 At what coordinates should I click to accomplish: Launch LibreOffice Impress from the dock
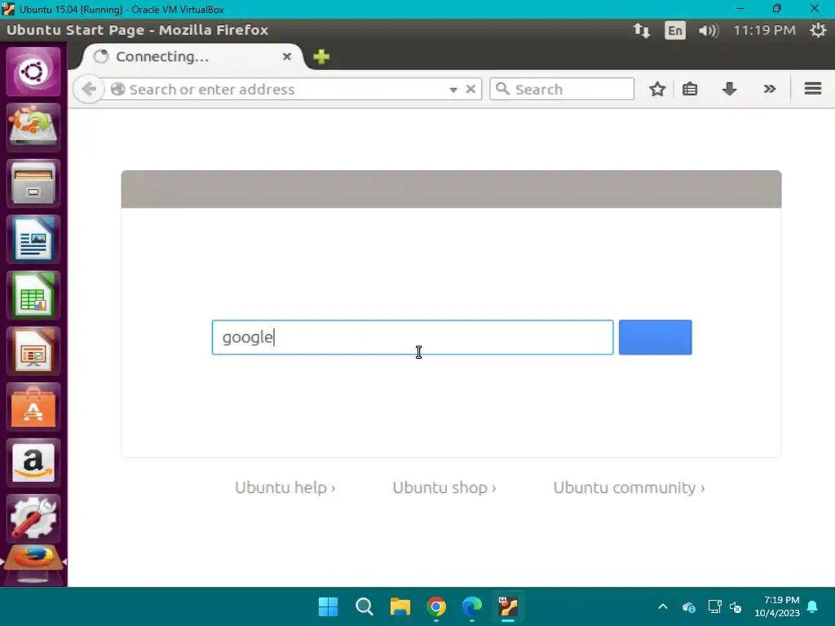(x=33, y=350)
